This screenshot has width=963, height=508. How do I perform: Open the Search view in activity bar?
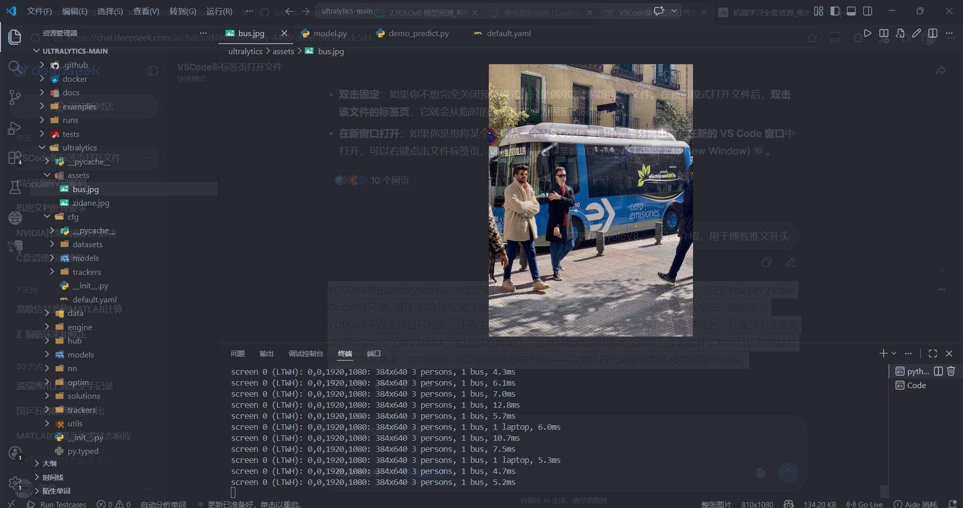pos(15,67)
